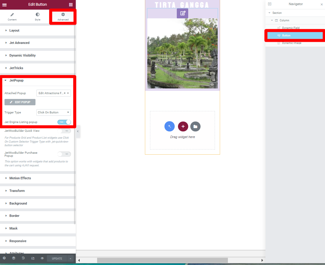Click the EDIT POPUP button

tap(20, 102)
